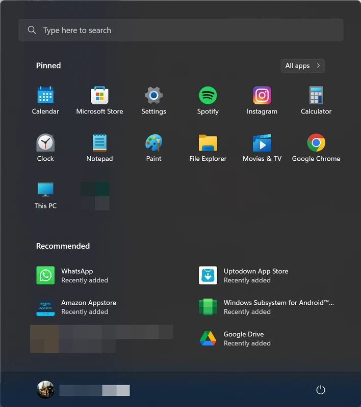Click the Type here to search field

pos(181,31)
